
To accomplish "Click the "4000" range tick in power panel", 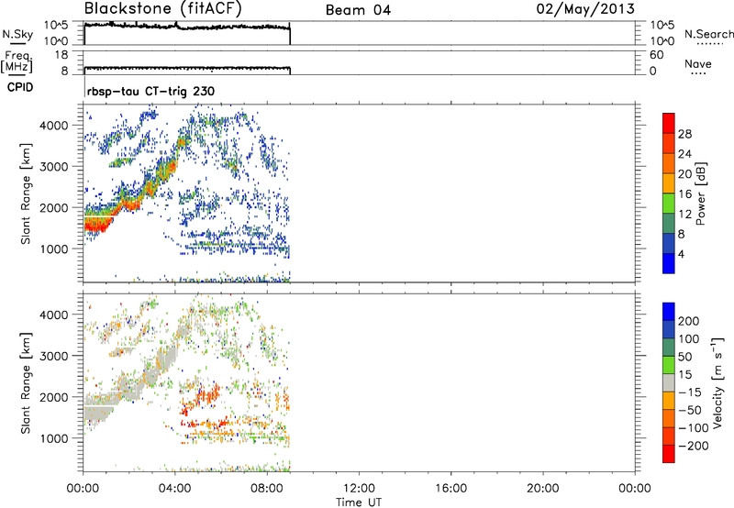I will coord(54,126).
